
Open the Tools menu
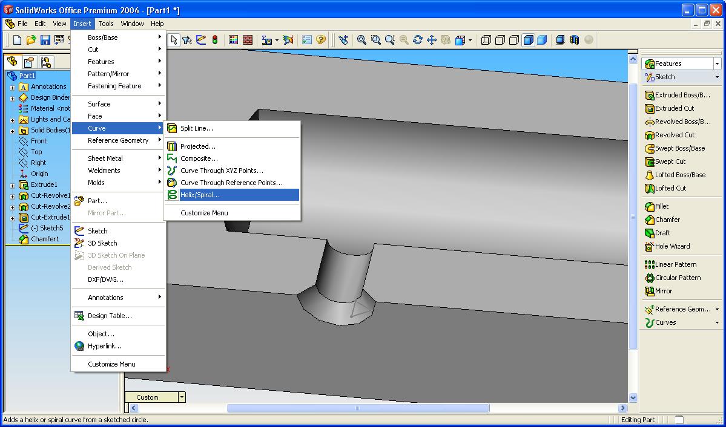105,24
